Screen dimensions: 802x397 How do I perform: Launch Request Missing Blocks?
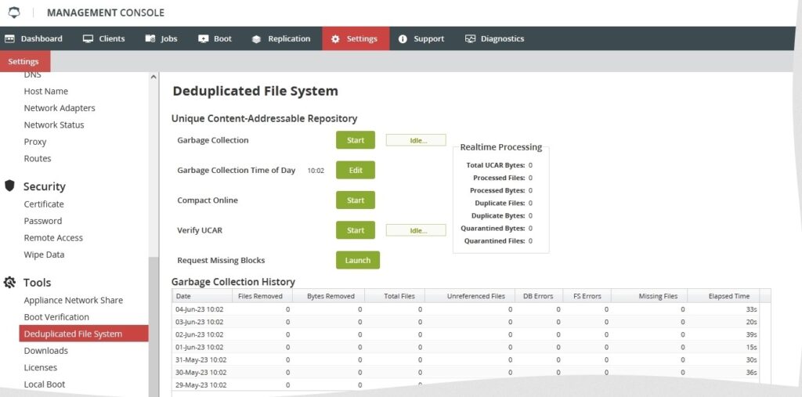[357, 261]
